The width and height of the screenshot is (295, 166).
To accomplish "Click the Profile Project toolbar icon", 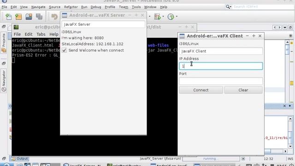I will point(171,17).
